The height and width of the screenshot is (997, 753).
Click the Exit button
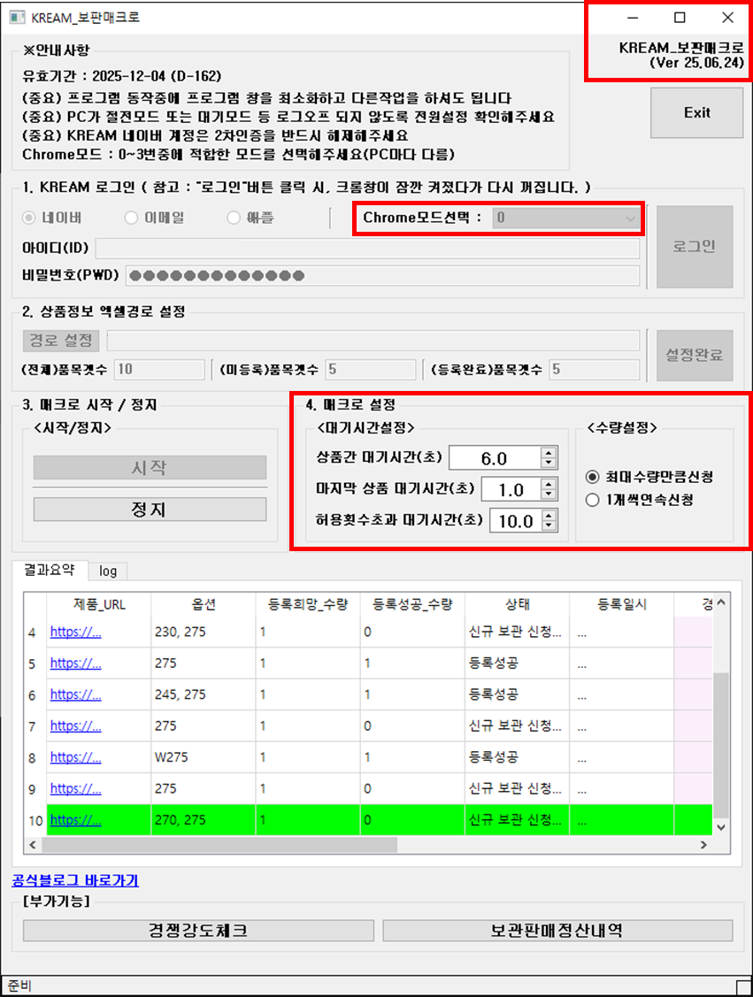tap(696, 112)
